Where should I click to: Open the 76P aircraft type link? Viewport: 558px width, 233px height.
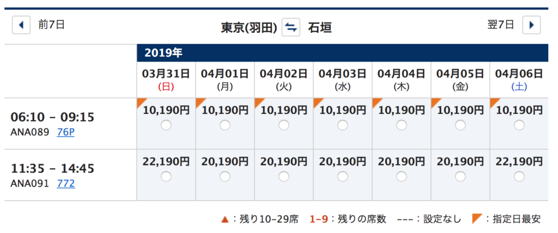[65, 132]
